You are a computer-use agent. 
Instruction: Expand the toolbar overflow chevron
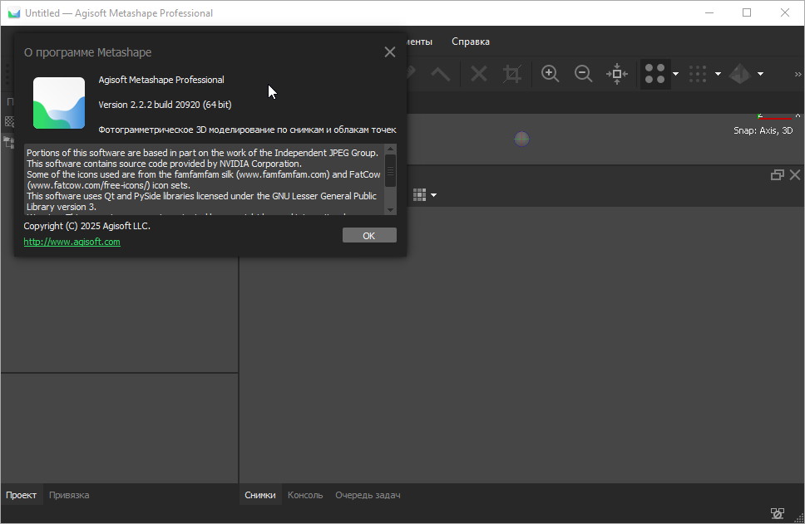[x=798, y=74]
